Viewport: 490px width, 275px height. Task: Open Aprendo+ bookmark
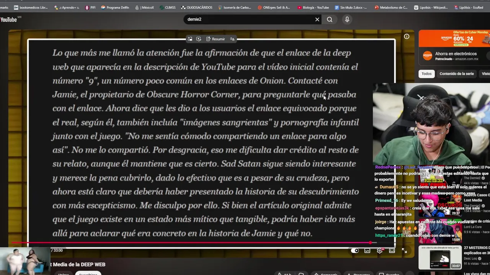tap(67, 7)
